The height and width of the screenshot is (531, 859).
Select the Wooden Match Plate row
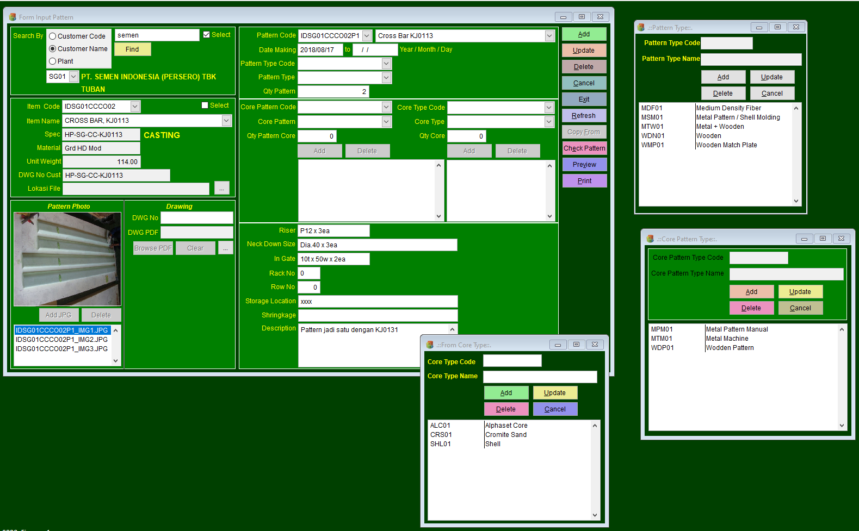point(726,145)
